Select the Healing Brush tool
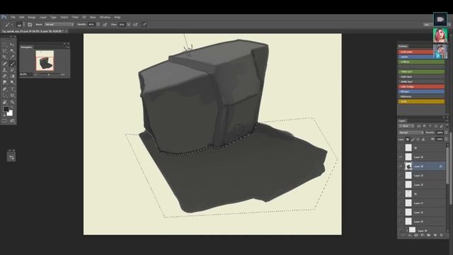This screenshot has height=255, width=453. click(5, 64)
